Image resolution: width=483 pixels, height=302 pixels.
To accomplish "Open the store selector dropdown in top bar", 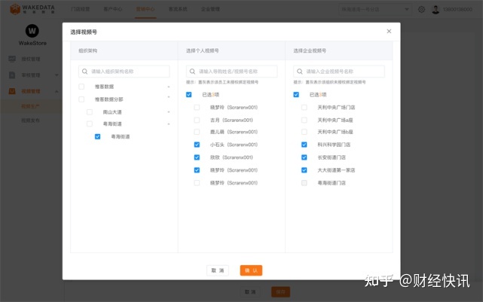I will [375, 9].
